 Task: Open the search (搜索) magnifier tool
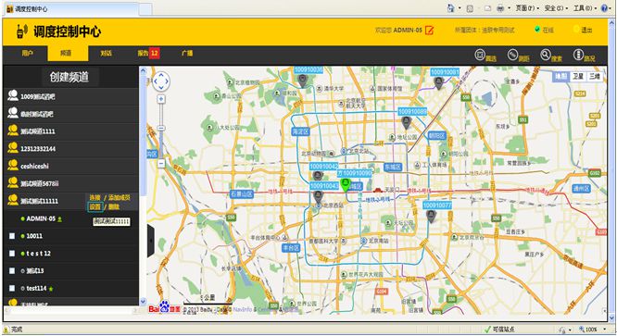coord(545,55)
